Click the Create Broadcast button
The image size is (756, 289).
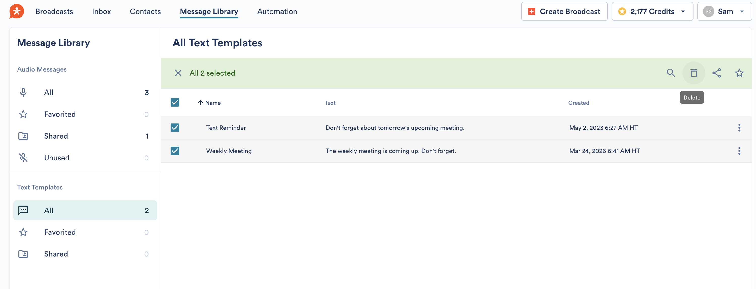pos(564,11)
